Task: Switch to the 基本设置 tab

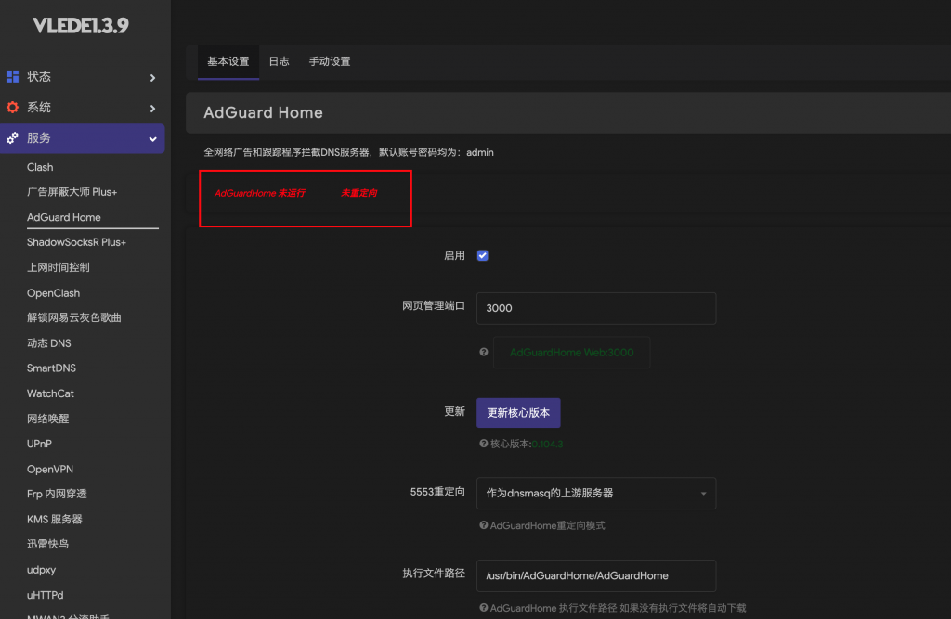Action: click(x=228, y=61)
